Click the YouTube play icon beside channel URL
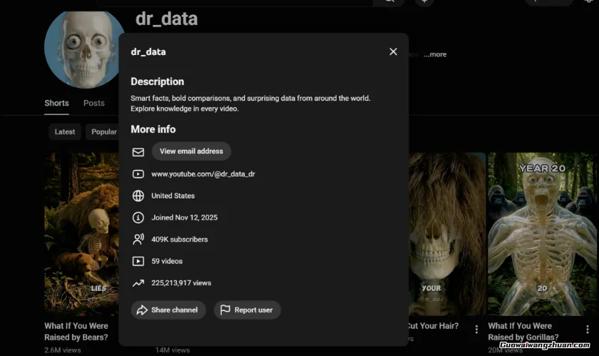Screen dimensions: 599x356 (138, 174)
